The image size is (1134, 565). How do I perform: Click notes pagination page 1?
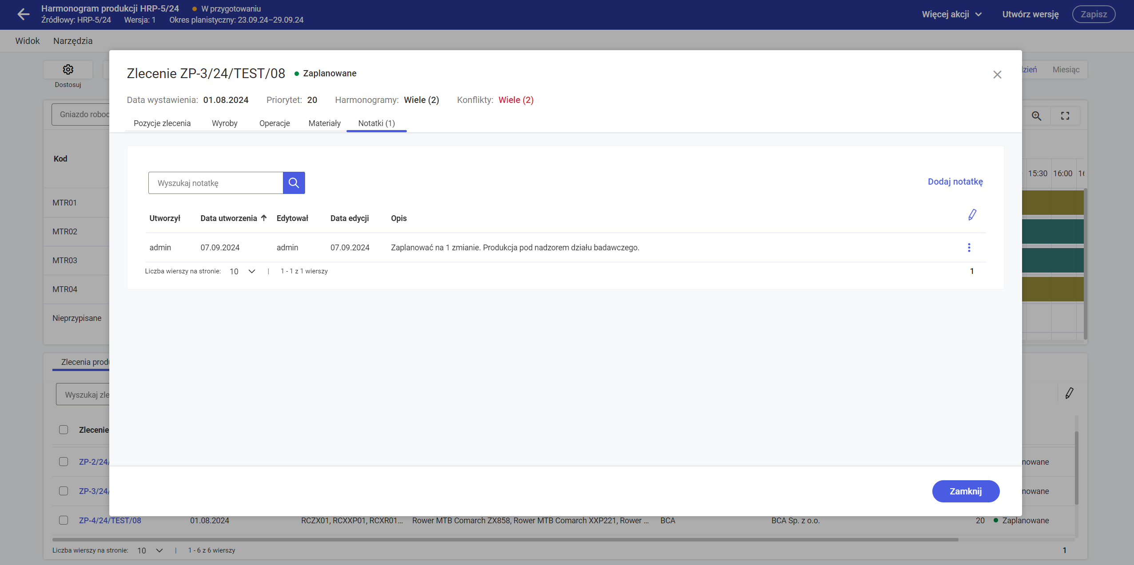click(x=972, y=271)
